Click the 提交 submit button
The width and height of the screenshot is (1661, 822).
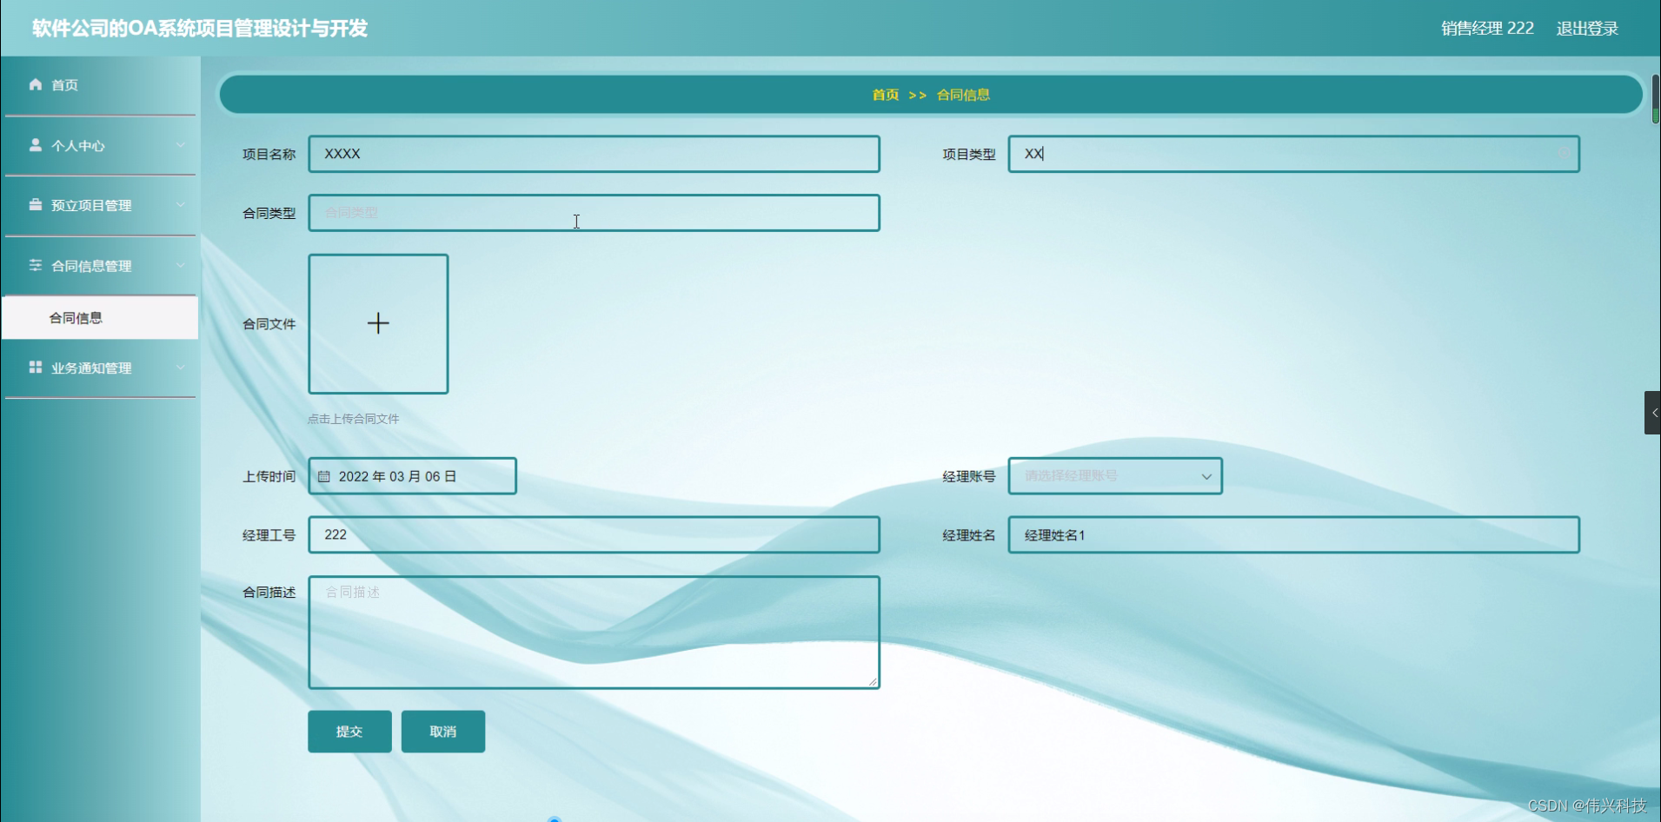click(349, 731)
